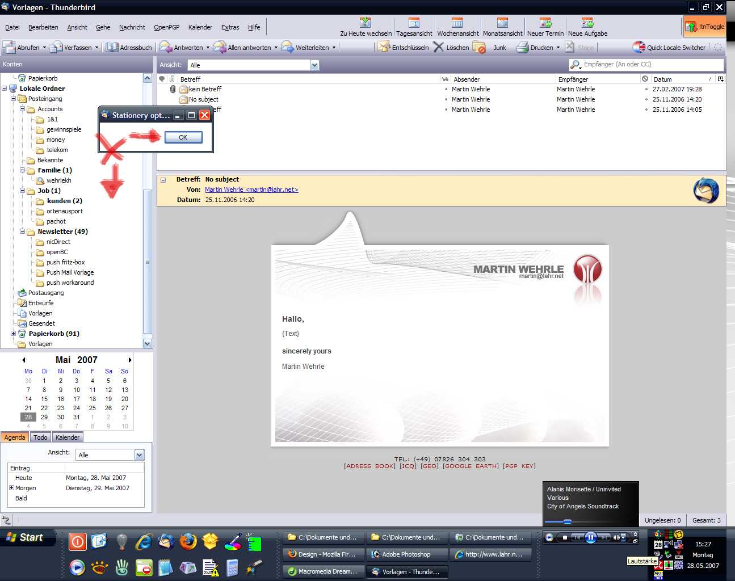Viewport: 735px width, 581px height.
Task: Click the Drucken print icon
Action: (x=522, y=48)
